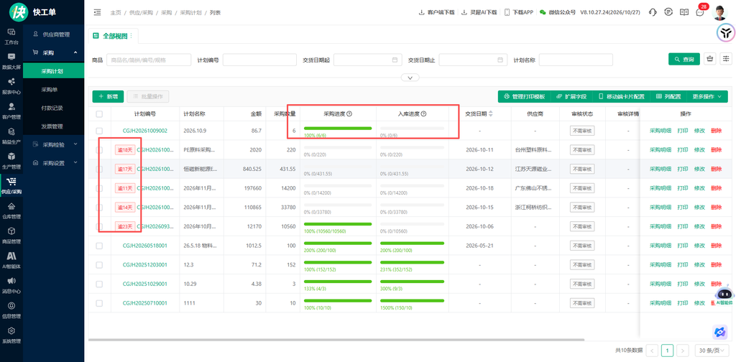The width and height of the screenshot is (736, 362).
Task: Check the row CGJH20260518001
Action: (x=99, y=246)
